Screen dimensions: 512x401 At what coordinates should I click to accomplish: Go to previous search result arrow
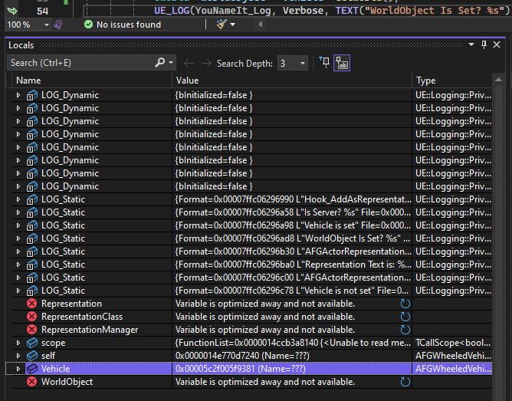(189, 63)
